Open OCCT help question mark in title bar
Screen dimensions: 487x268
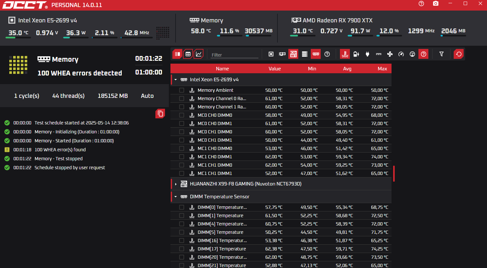(x=421, y=4)
